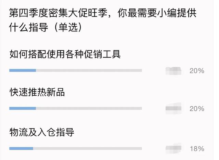Click the blue filled portion of 物流 bar

[x=21, y=148]
